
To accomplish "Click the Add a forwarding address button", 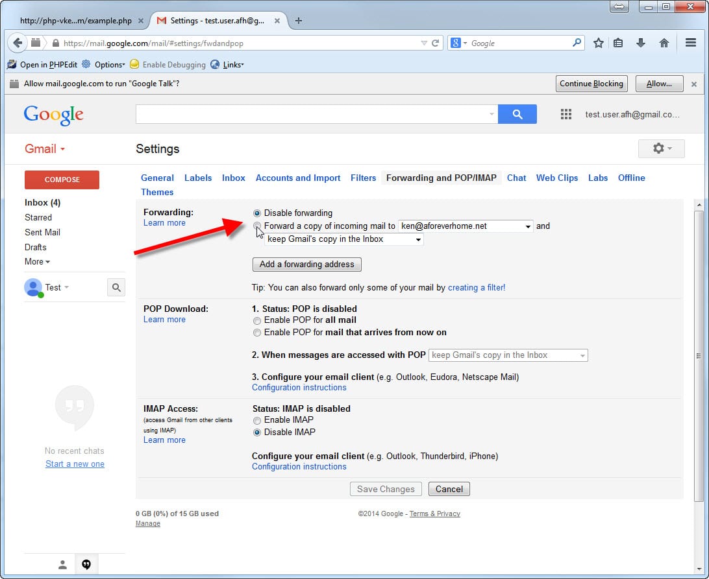I will 306,264.
